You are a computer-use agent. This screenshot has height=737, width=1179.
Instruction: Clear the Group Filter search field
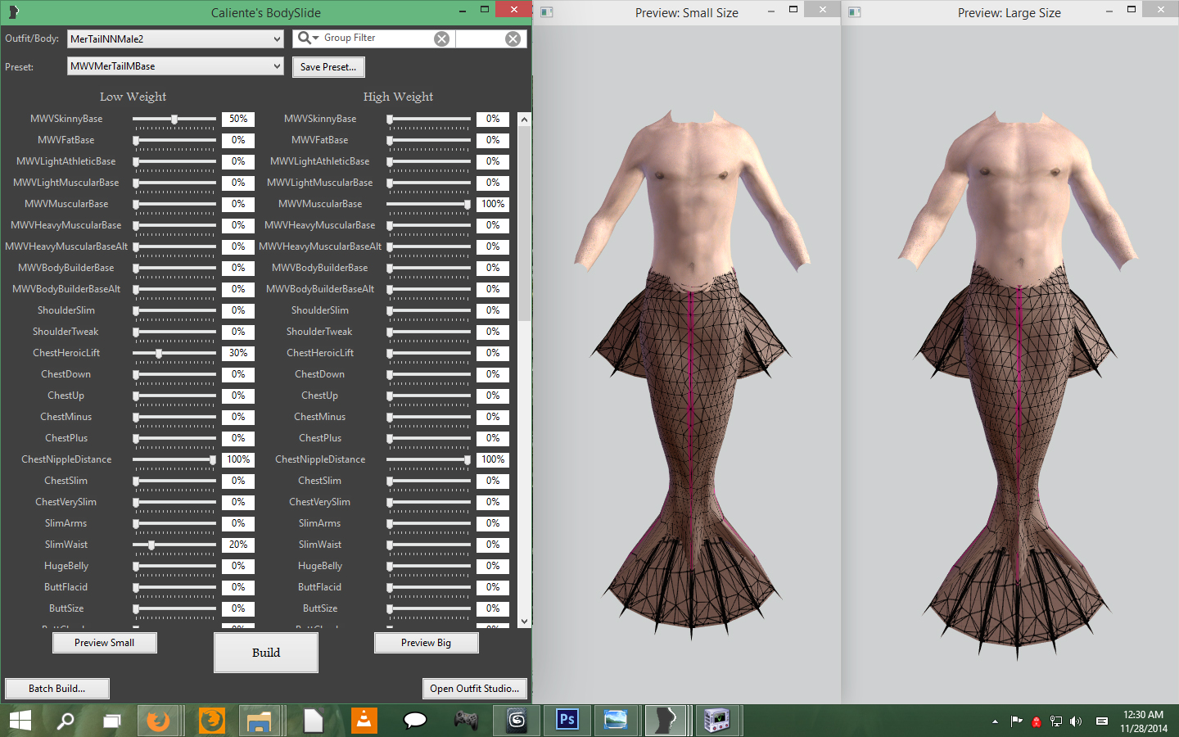(441, 38)
